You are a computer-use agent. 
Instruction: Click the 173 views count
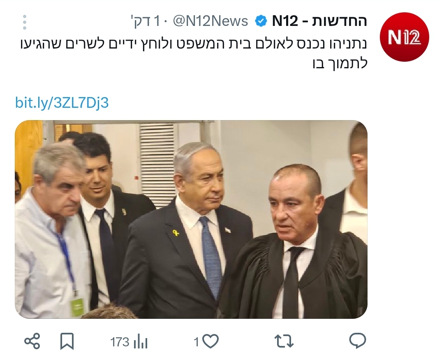[x=120, y=342]
